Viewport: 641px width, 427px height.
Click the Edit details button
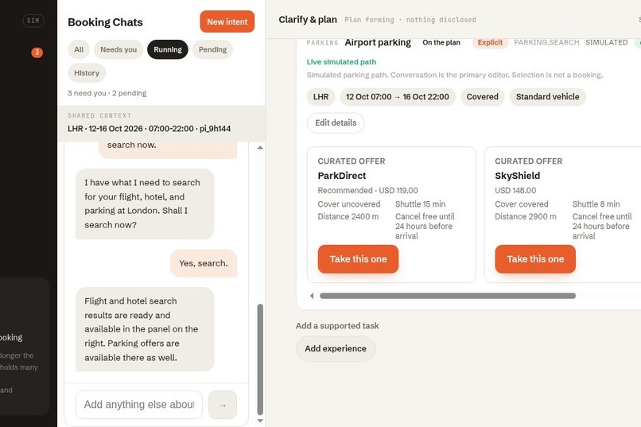pos(336,122)
